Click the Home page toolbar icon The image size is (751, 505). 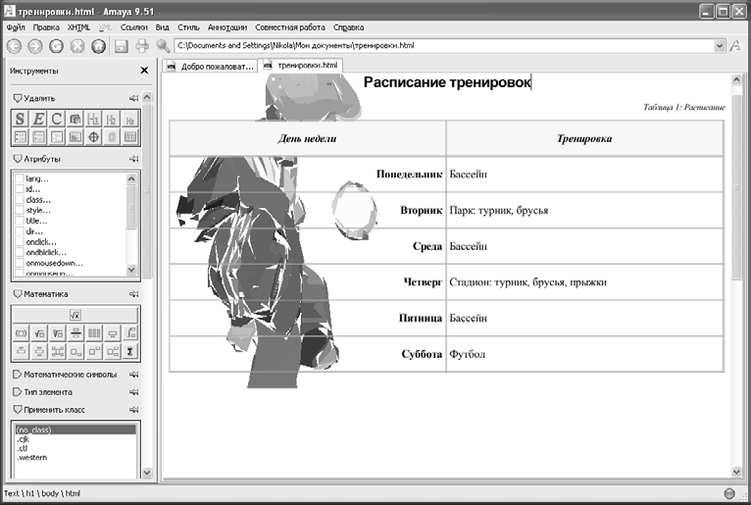[98, 46]
